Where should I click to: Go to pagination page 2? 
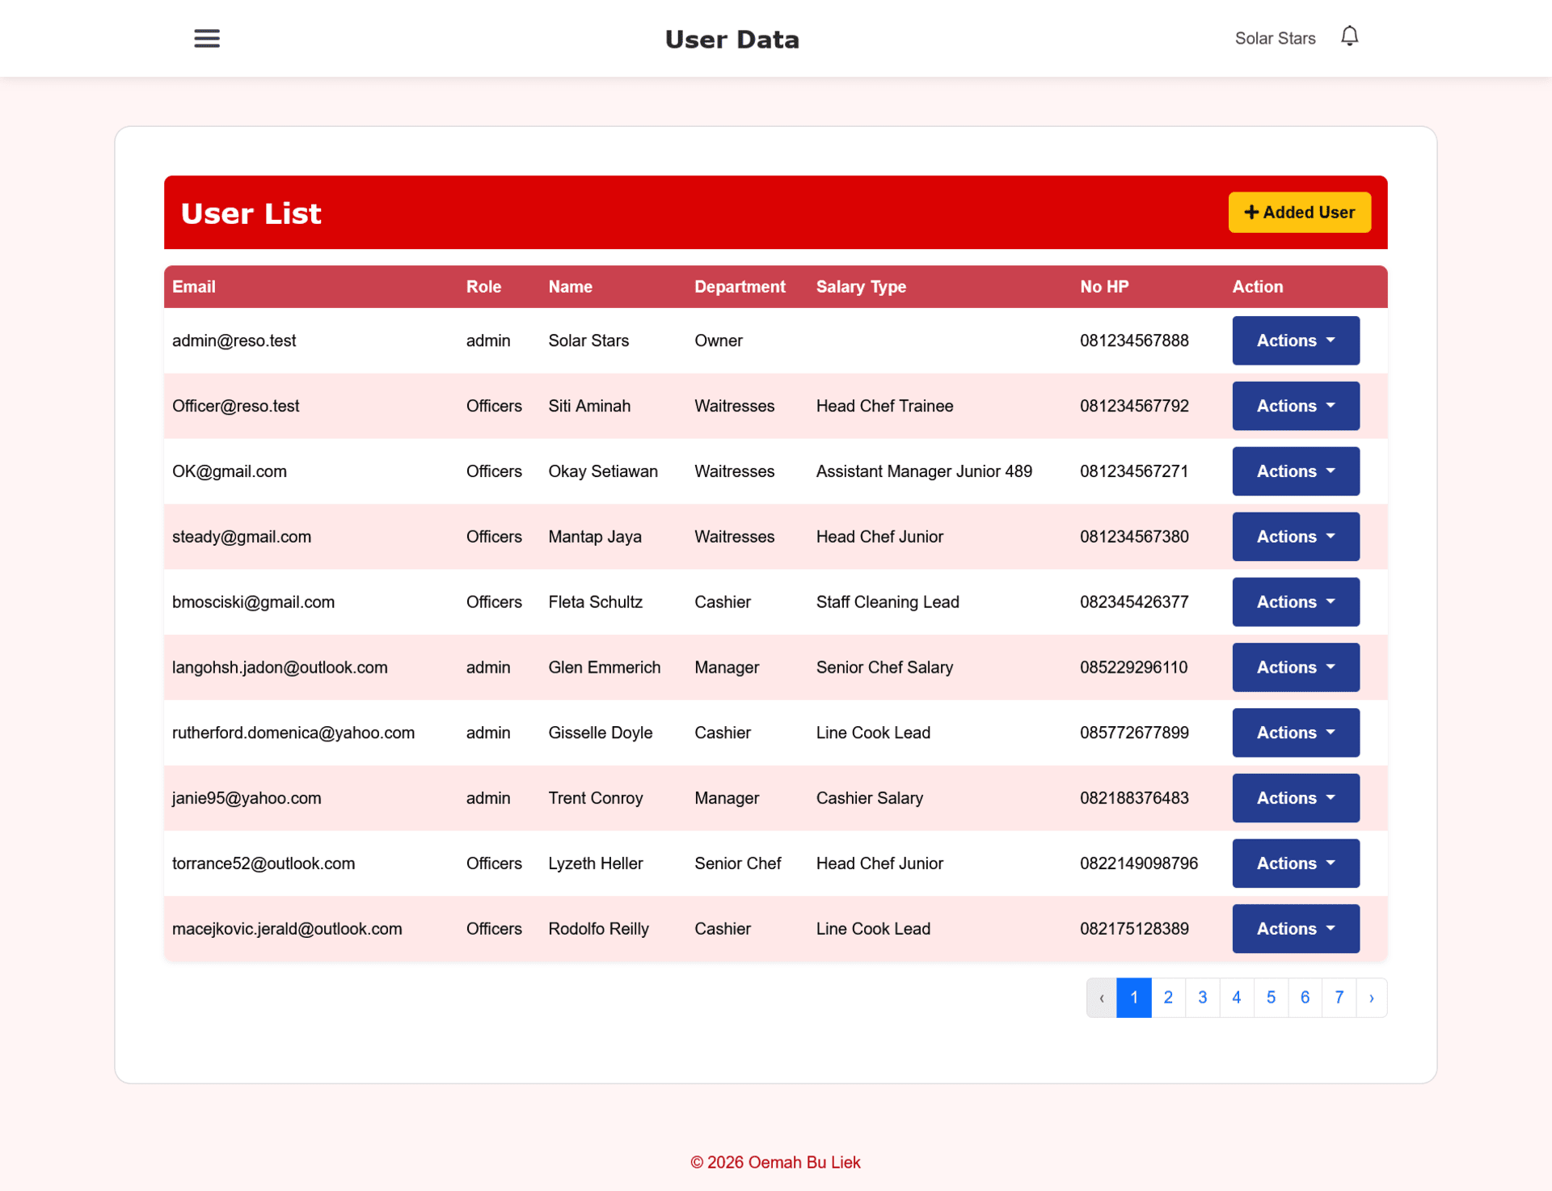[x=1167, y=998]
